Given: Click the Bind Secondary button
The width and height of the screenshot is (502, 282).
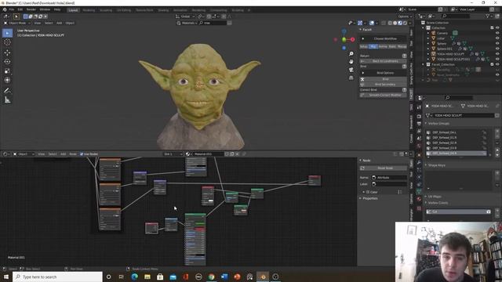Looking at the screenshot, I should click(x=384, y=85).
